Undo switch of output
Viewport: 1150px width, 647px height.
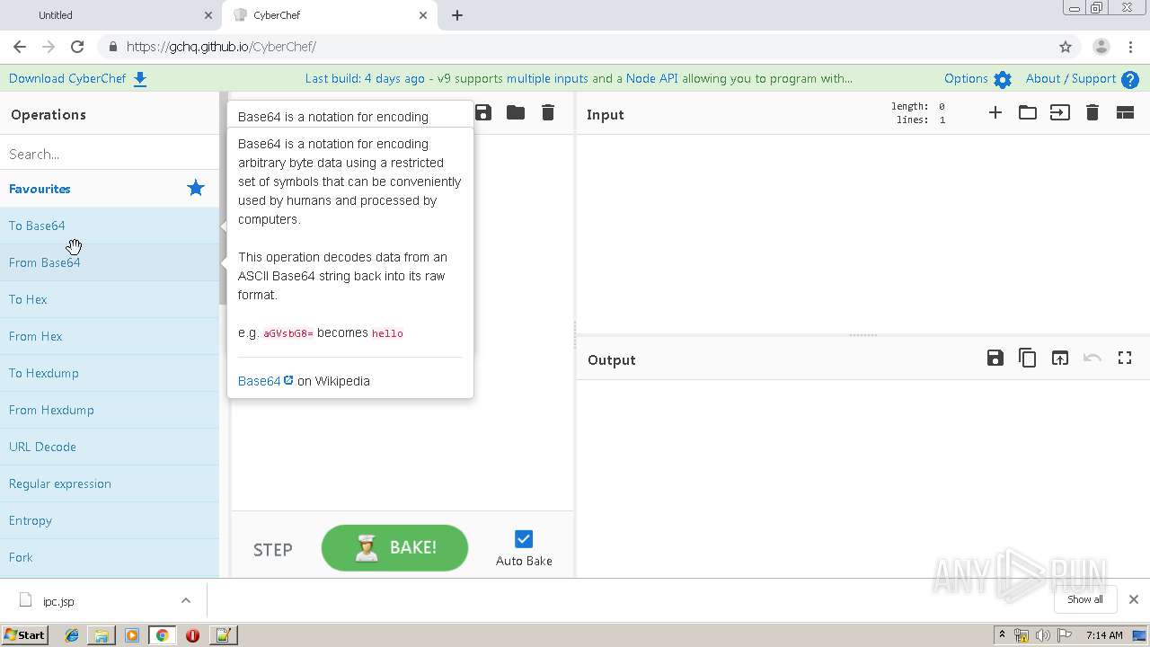1092,358
